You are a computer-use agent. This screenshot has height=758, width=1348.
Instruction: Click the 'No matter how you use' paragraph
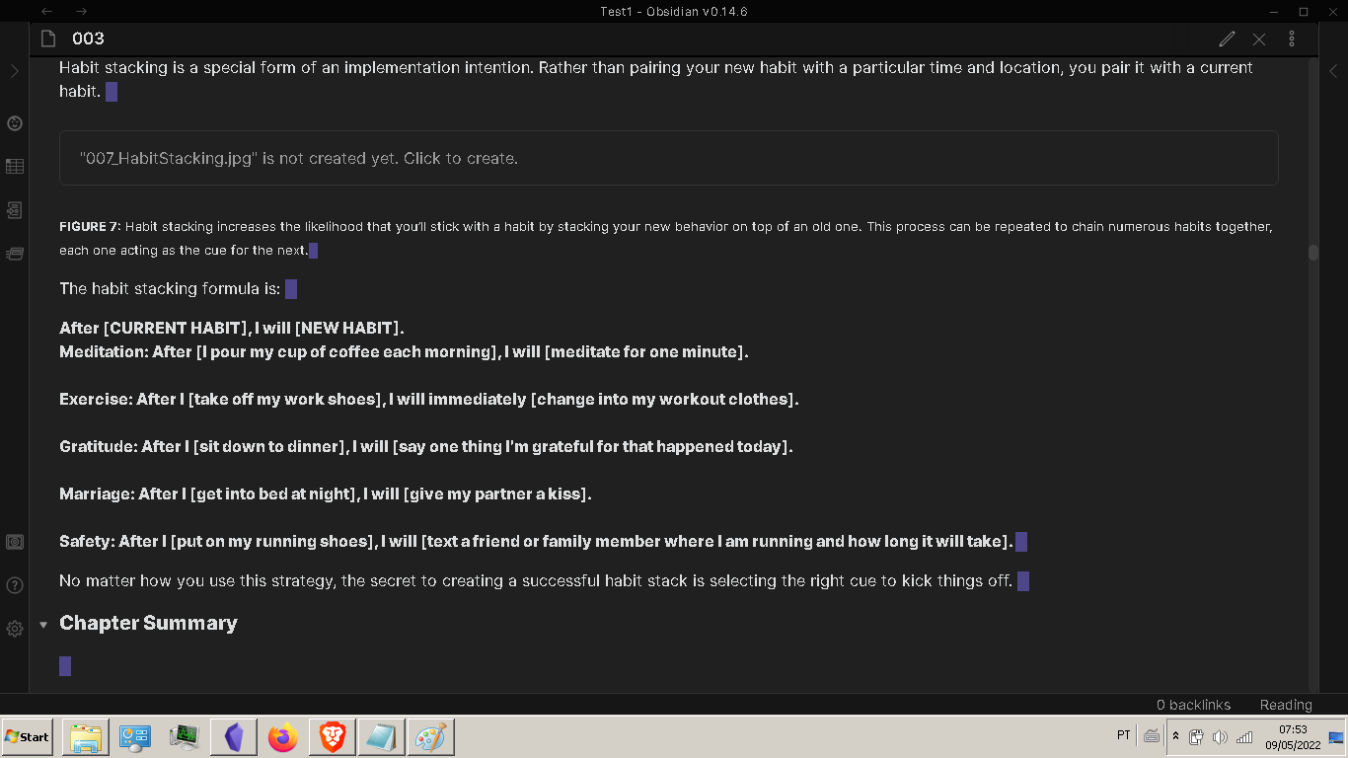(x=537, y=580)
